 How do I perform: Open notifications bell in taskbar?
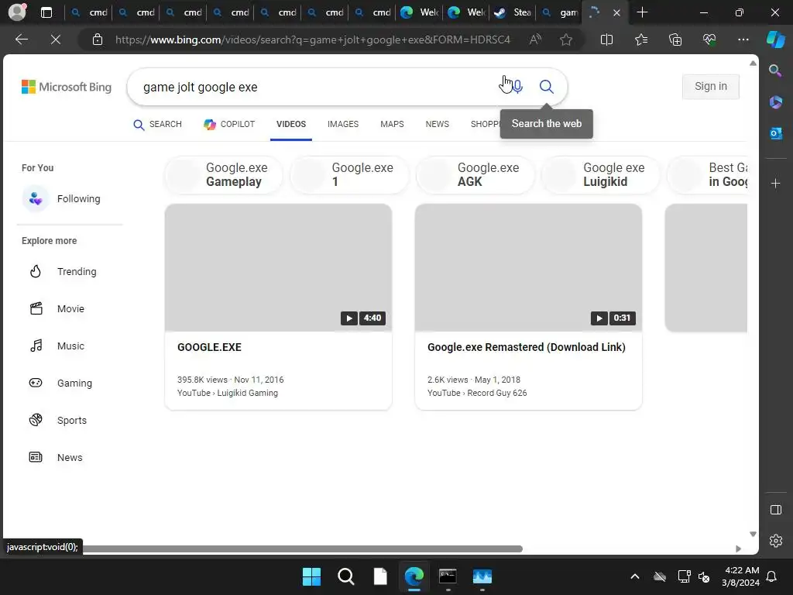[x=771, y=576]
